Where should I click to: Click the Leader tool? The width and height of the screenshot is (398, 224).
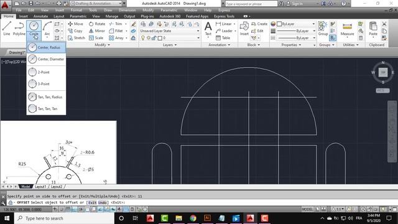(224, 30)
